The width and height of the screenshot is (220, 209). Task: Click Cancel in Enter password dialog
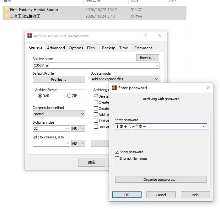click(x=161, y=195)
